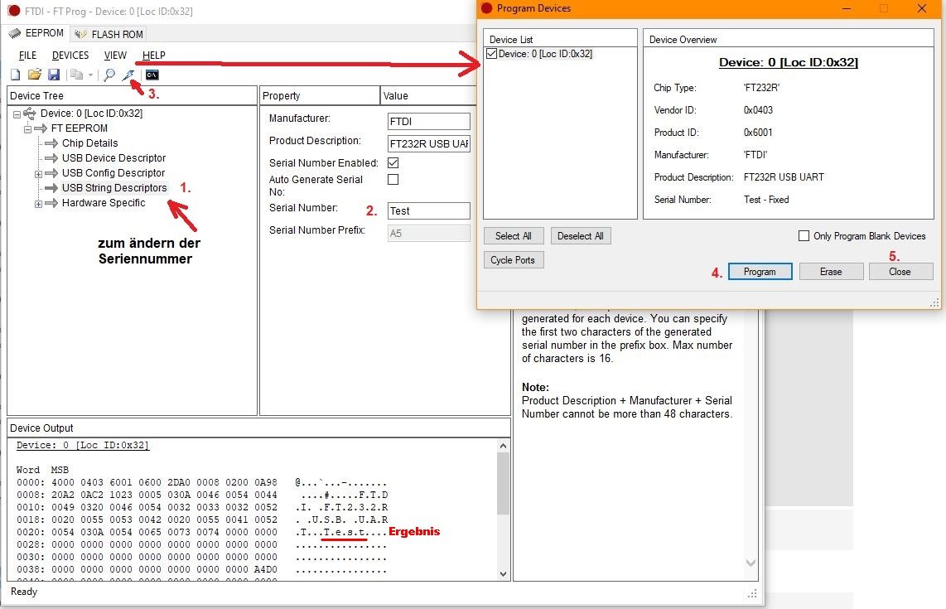Open the DEVICES menu
This screenshot has width=946, height=609.
click(70, 56)
